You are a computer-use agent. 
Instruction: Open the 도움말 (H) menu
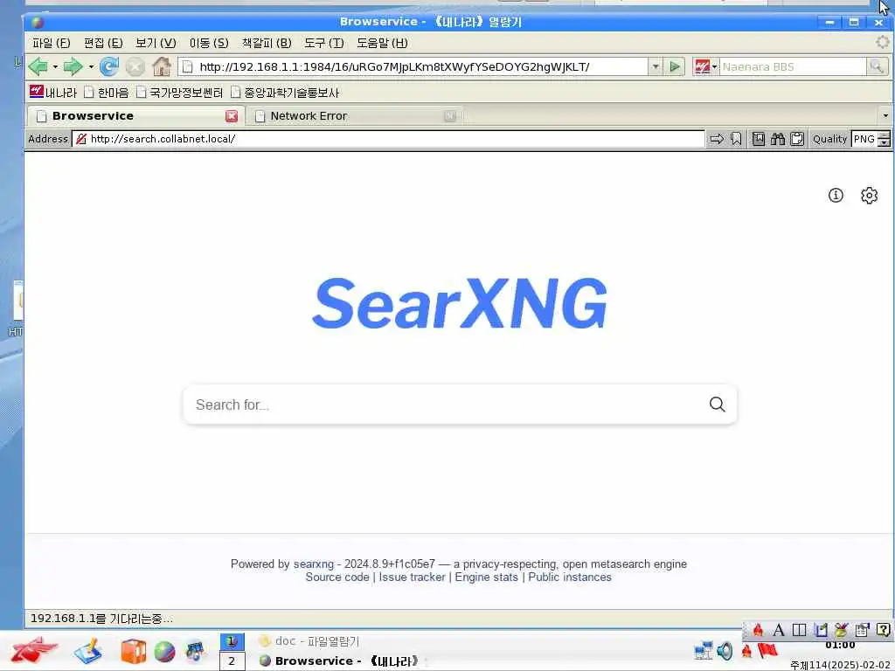coord(382,43)
